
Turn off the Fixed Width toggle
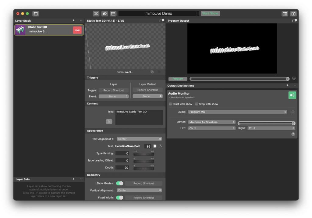pyautogui.click(x=120, y=197)
